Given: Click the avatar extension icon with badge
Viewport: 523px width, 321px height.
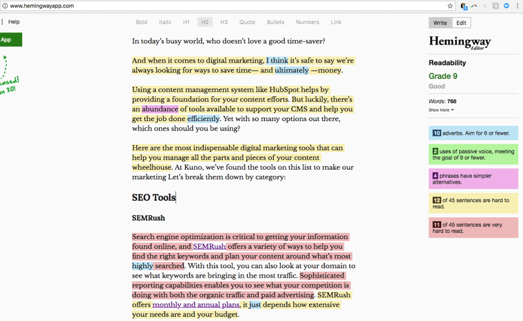Looking at the screenshot, I should click(464, 6).
